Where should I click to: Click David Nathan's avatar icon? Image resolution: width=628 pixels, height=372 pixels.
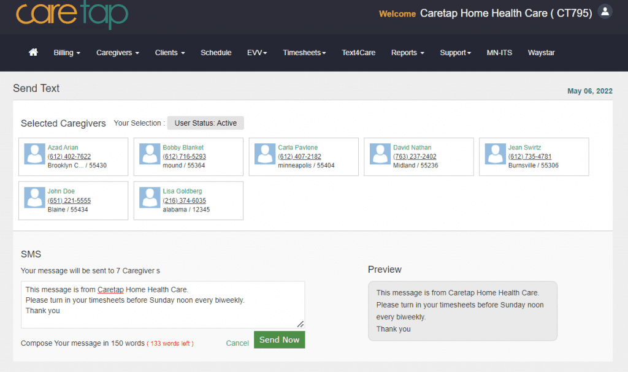click(380, 154)
